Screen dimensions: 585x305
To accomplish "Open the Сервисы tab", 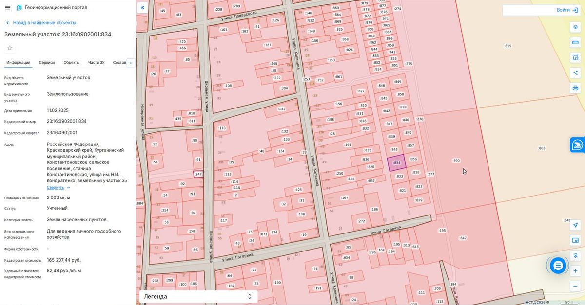I will pyautogui.click(x=47, y=62).
